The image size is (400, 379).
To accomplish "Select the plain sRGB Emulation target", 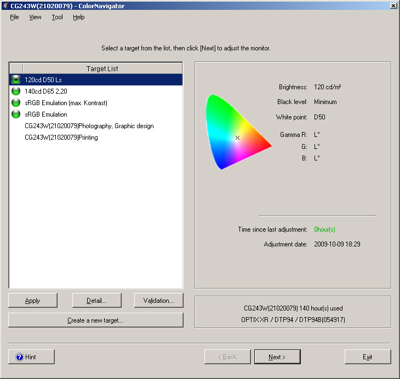I will point(96,114).
